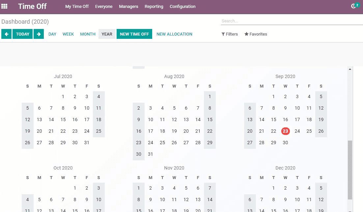
Task: Click the TODAY button
Action: click(x=22, y=34)
